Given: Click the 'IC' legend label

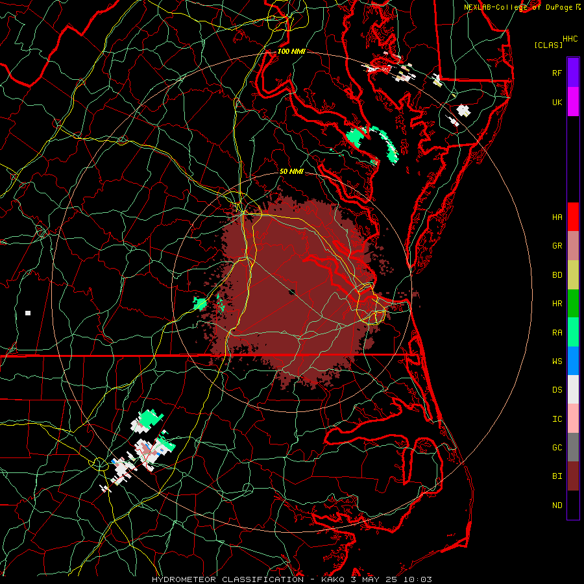Looking at the screenshot, I should [x=557, y=419].
